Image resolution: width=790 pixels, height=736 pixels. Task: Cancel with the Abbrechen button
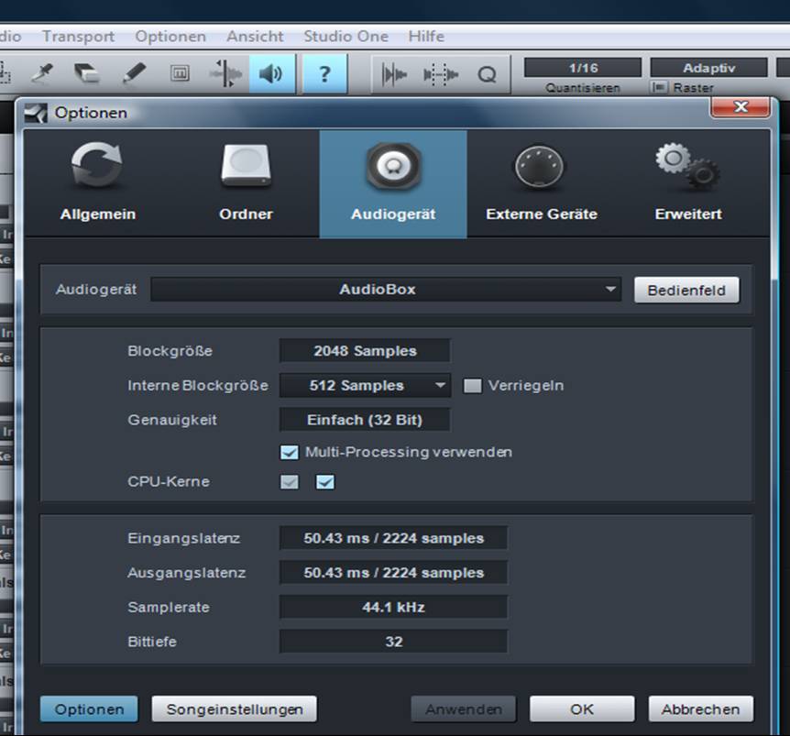[701, 709]
